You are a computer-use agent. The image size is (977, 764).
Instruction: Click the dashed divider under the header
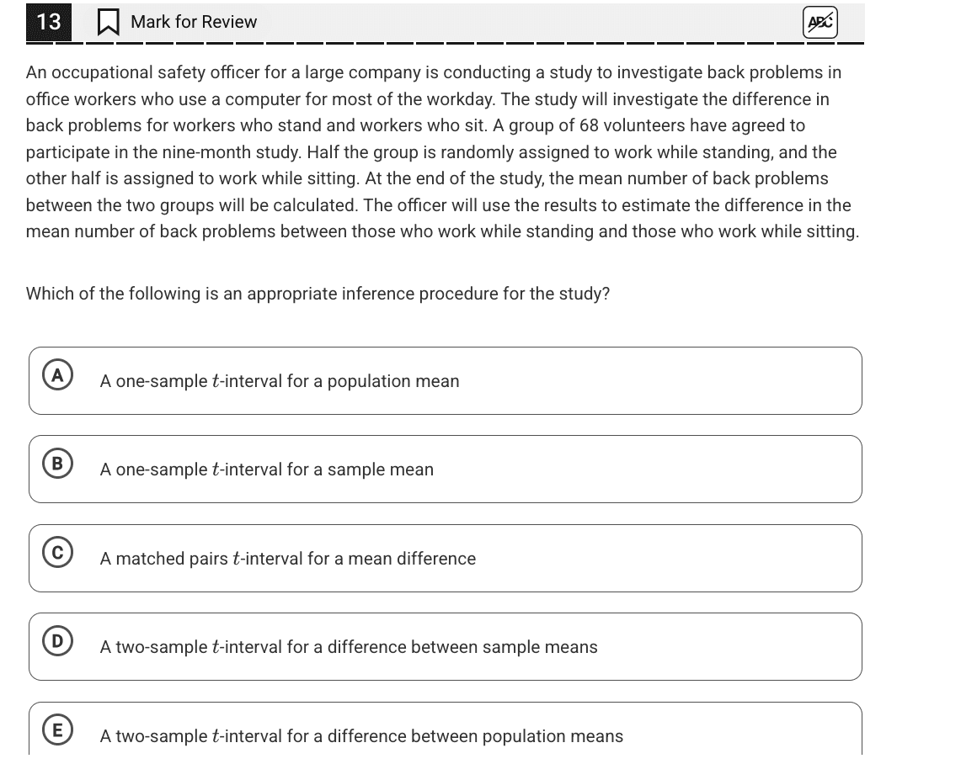tap(445, 43)
